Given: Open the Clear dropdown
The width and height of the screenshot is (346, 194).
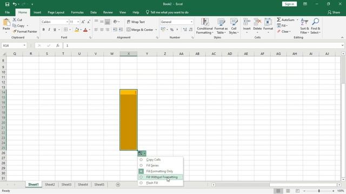Looking at the screenshot, I should tap(284, 31).
